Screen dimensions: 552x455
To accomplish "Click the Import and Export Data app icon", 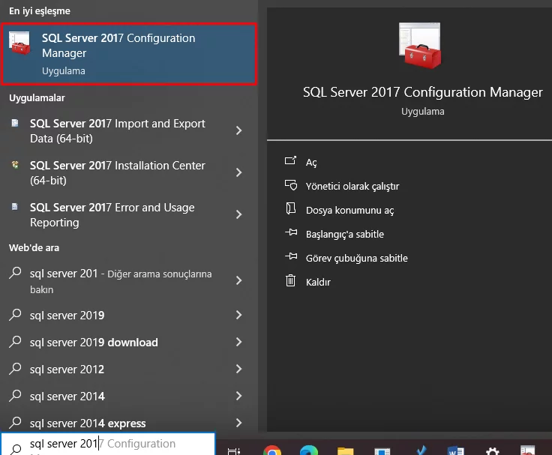I will (x=15, y=123).
